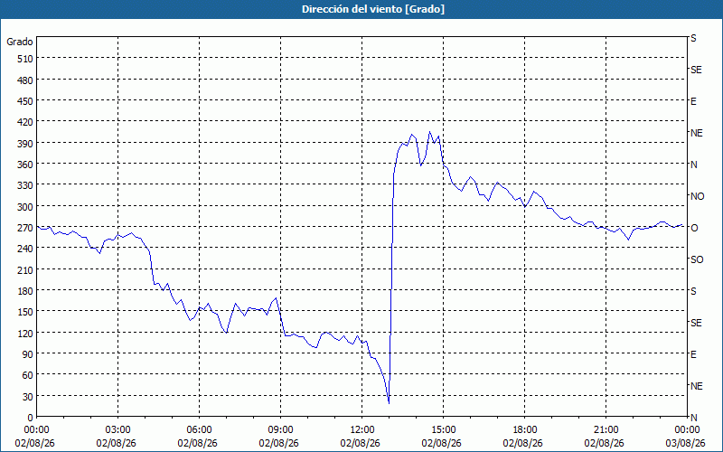Screen dimensions: 723x452
Task: Select the 0 label at the left axis bottom
Action: (31, 418)
